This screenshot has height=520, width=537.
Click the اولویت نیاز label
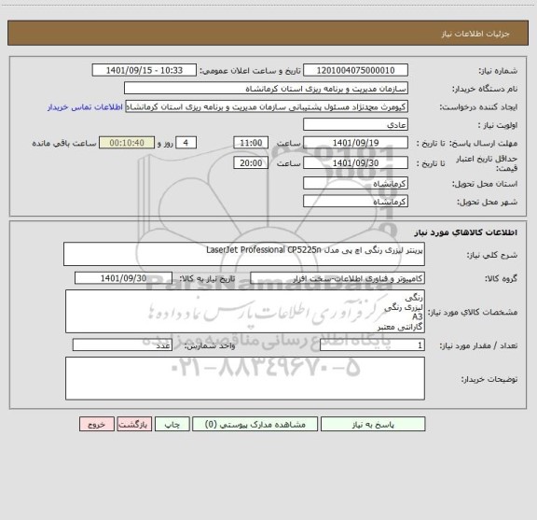click(498, 125)
